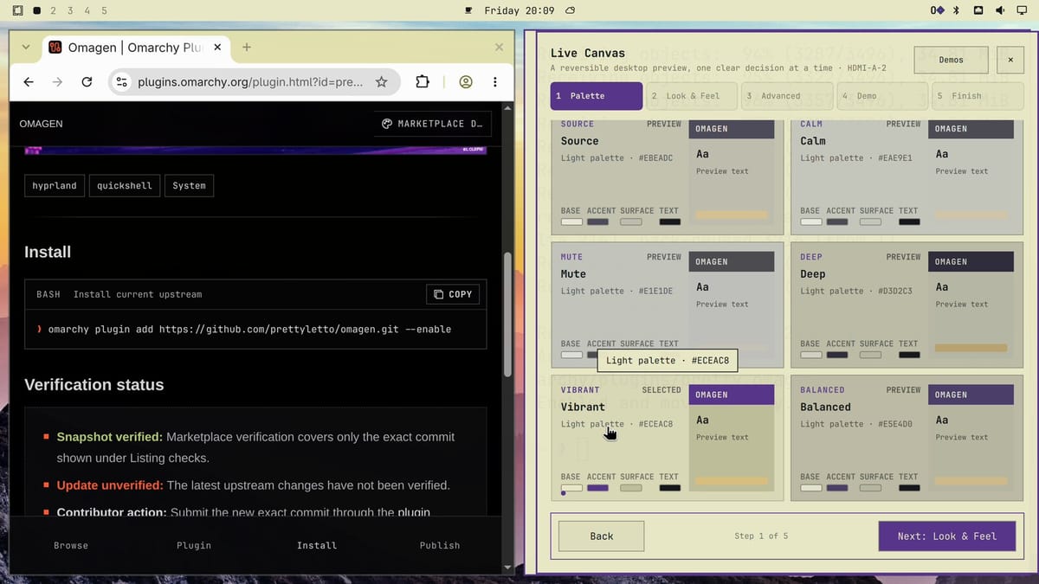Click Next: Look & Feel button
The image size is (1039, 584).
click(x=946, y=536)
